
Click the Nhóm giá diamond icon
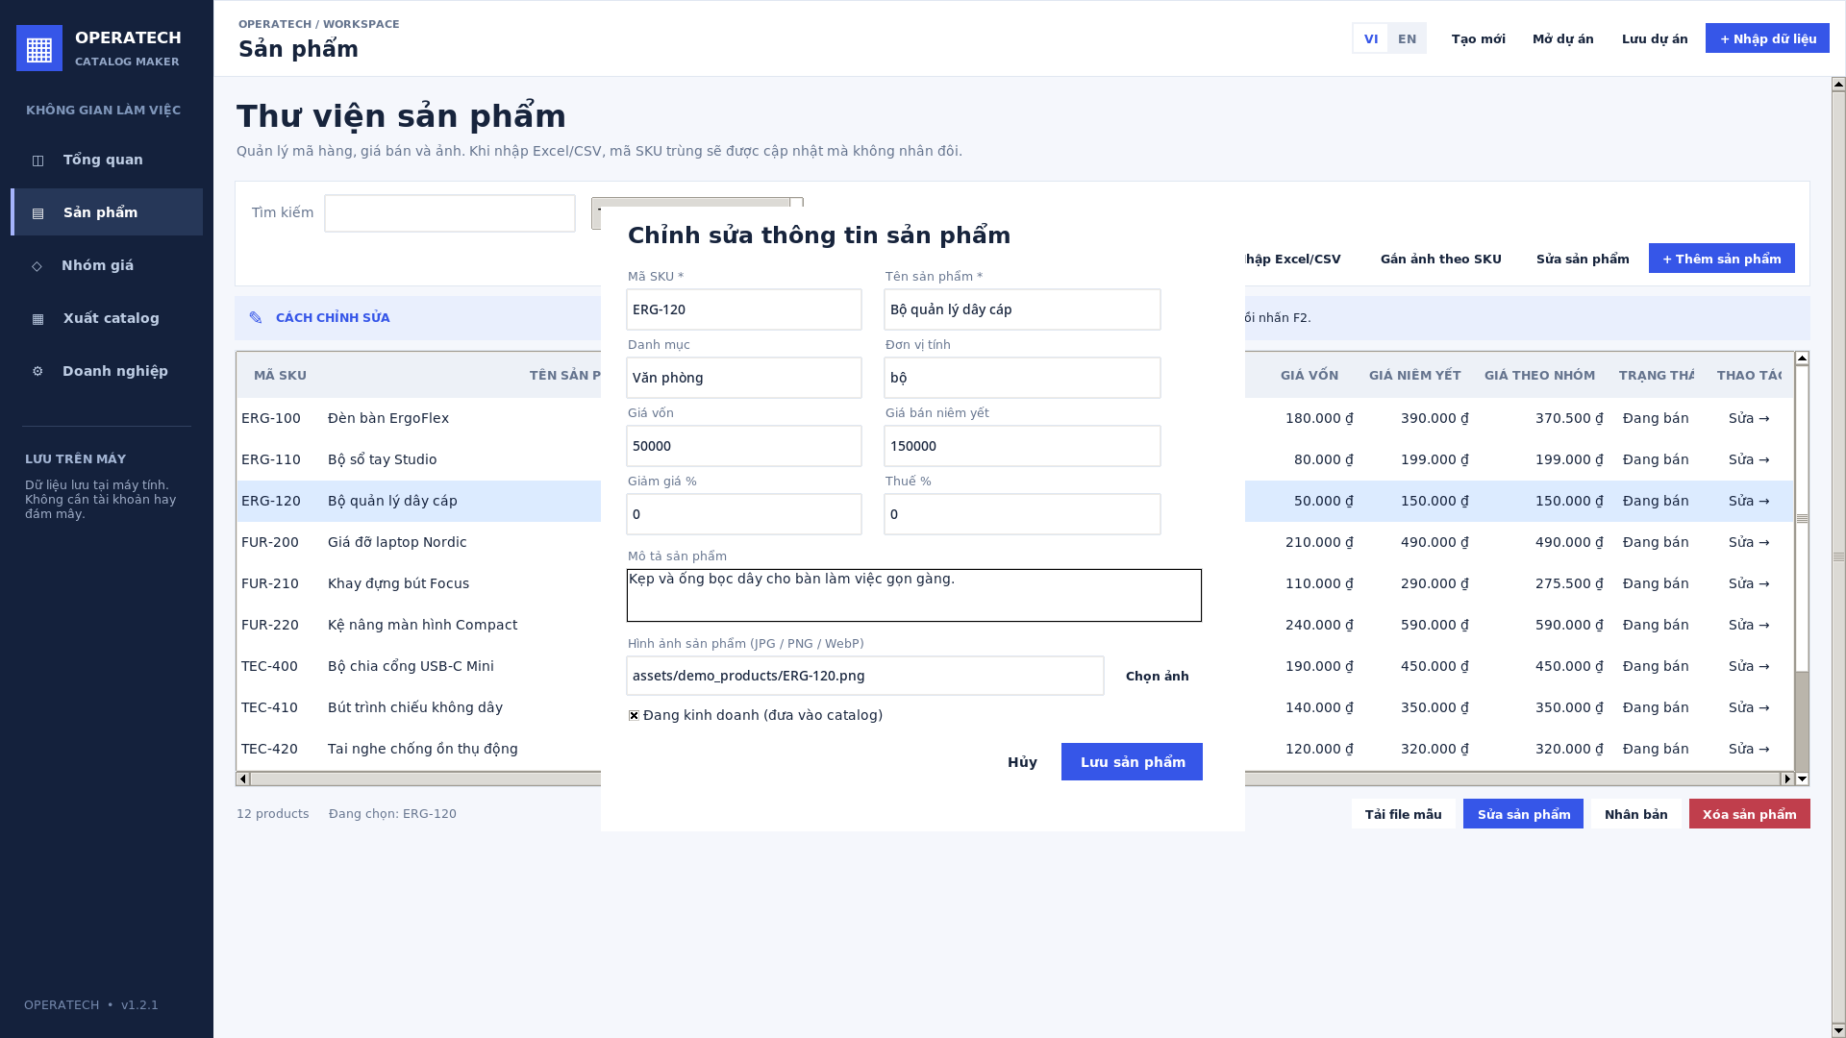click(x=37, y=266)
